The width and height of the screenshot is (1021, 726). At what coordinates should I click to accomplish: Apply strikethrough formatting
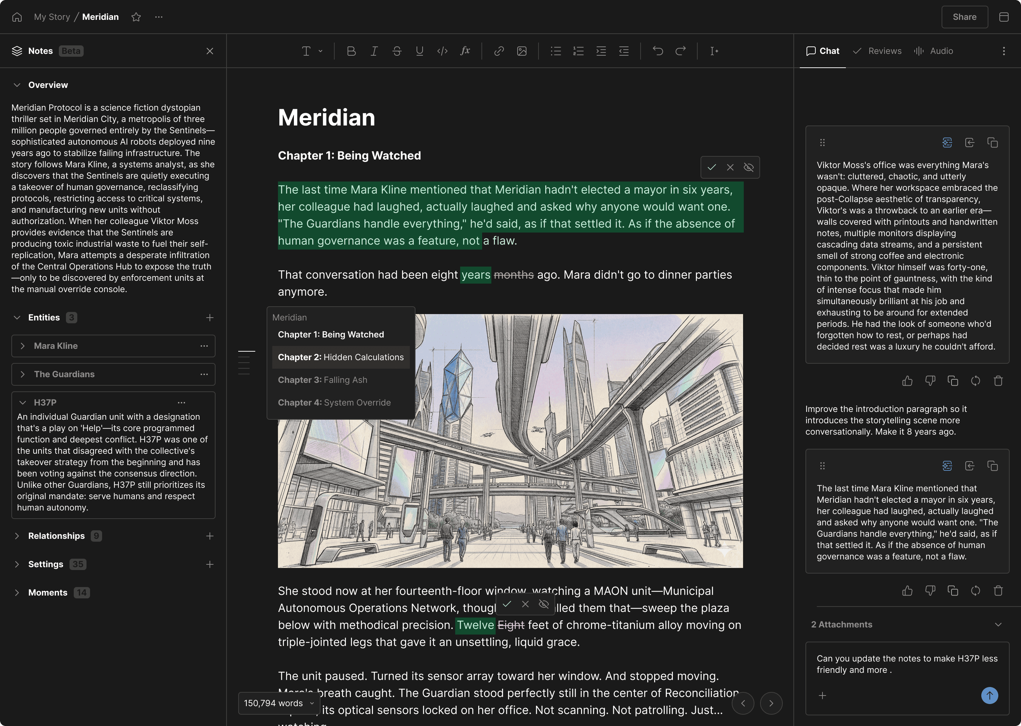(x=396, y=51)
